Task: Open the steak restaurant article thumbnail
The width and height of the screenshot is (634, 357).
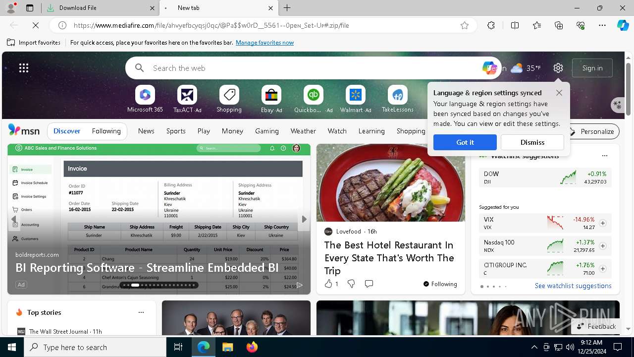Action: pyautogui.click(x=390, y=183)
